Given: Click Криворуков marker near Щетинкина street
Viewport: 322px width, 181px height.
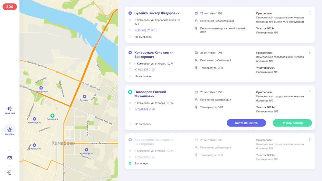Looking at the screenshot, I should point(41,88).
